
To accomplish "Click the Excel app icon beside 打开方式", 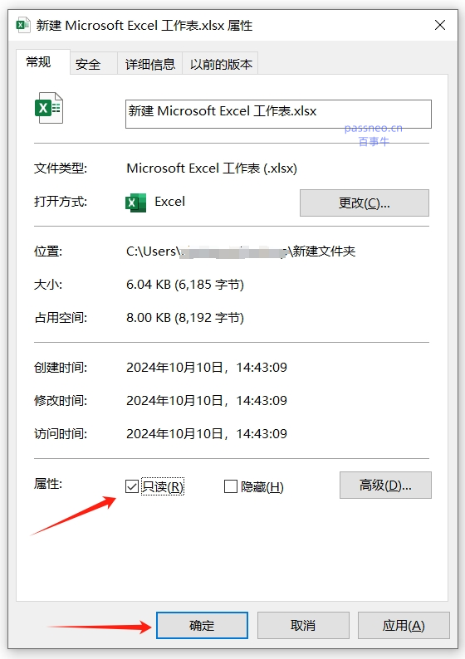I will 136,203.
